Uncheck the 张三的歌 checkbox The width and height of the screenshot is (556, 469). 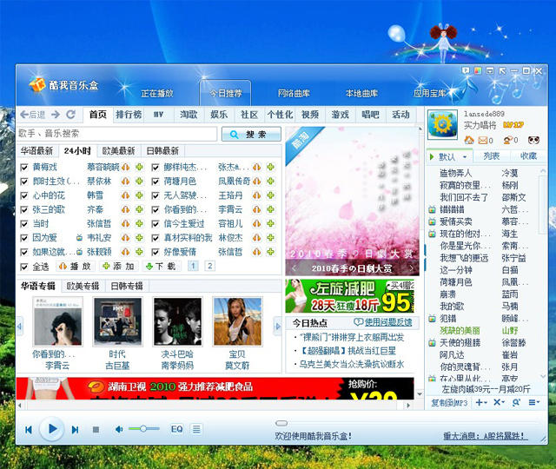[x=24, y=210]
